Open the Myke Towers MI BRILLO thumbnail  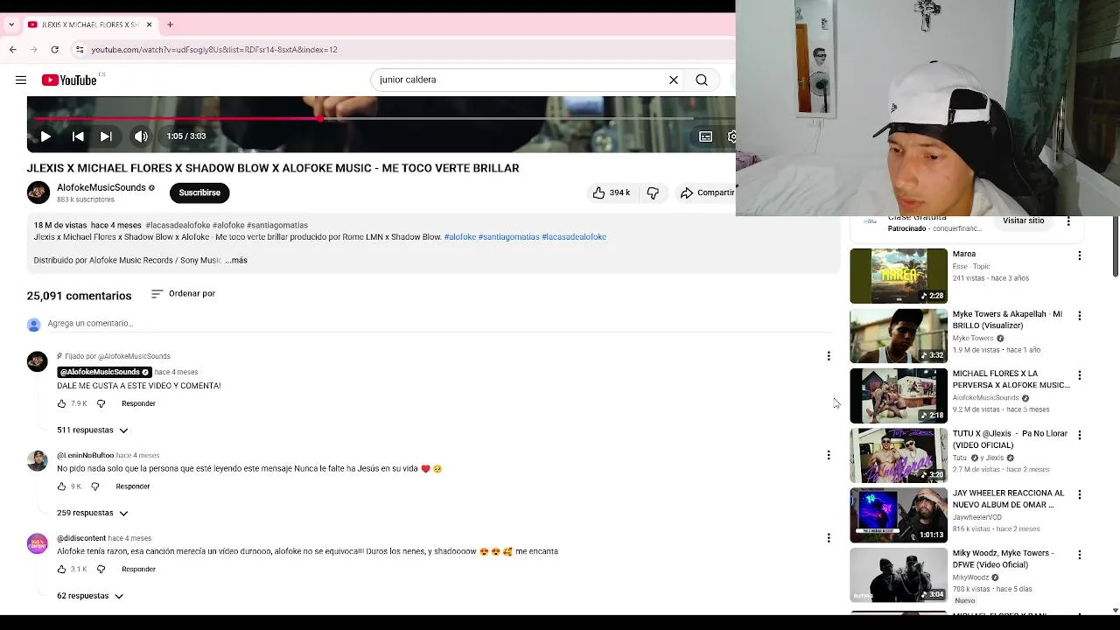pos(899,336)
